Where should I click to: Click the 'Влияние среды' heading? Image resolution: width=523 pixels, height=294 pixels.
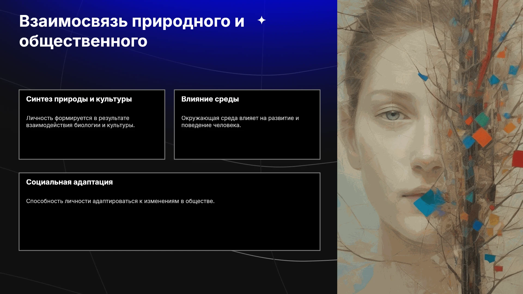(x=210, y=99)
